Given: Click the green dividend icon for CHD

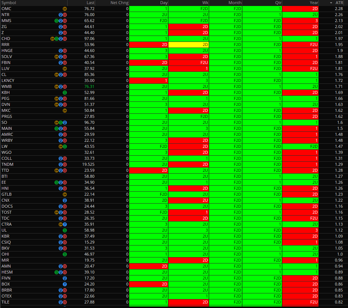Looking at the screenshot, I should tap(56, 39).
